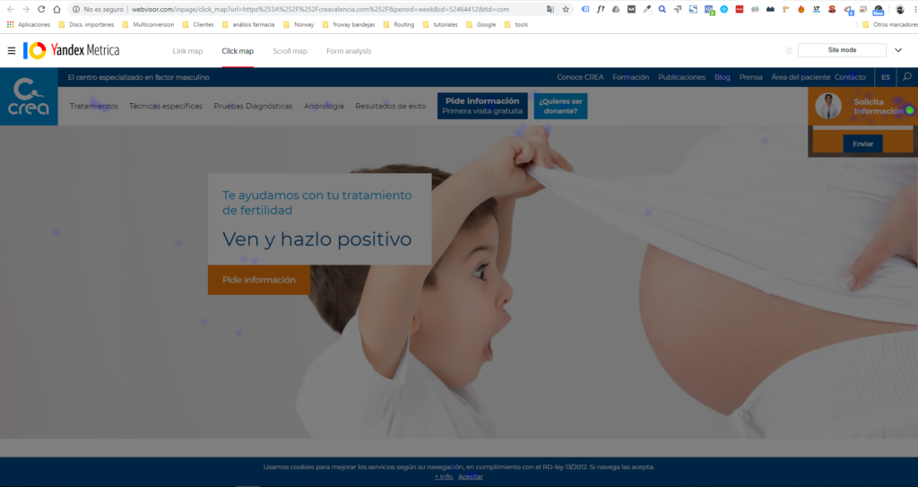Open the WhatFont 'f?' extension

click(601, 9)
